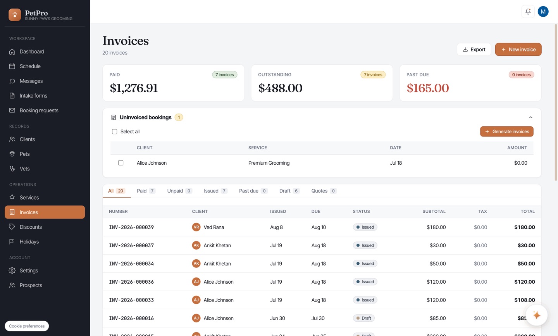Open Cookie preferences
The height and width of the screenshot is (336, 558).
coord(27,326)
